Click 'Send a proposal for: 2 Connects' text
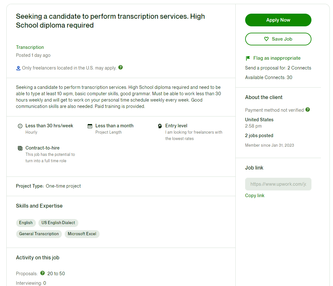This screenshot has width=333, height=286. 278,68
